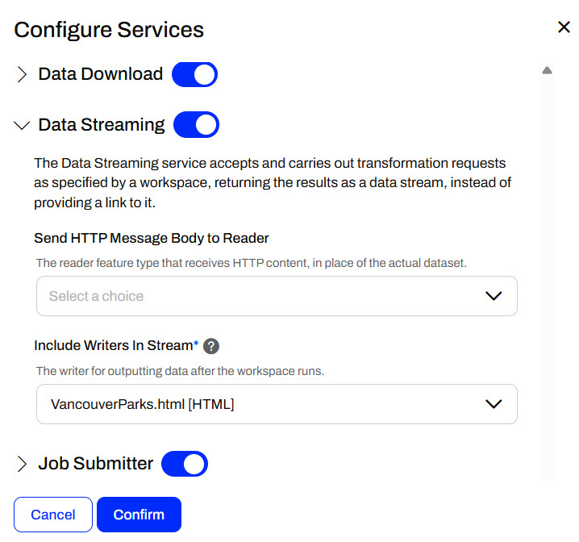Switch off the Job Submitter toggle
579x542 pixels.
click(185, 464)
